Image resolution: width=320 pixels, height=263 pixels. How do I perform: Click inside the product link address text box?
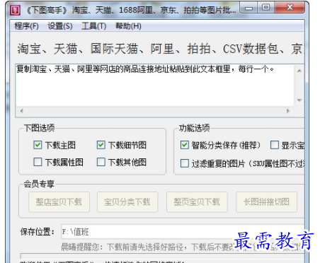(155, 86)
